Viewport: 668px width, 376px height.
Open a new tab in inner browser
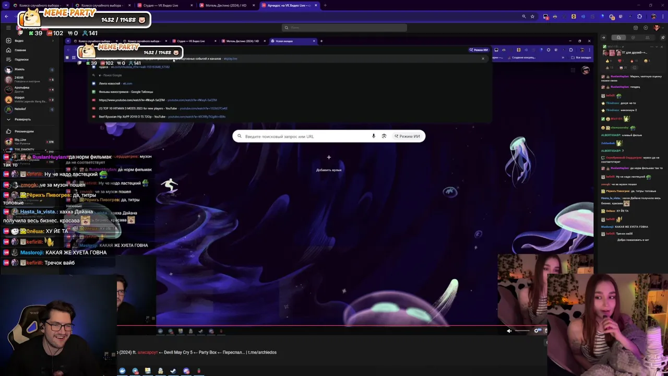321,41
